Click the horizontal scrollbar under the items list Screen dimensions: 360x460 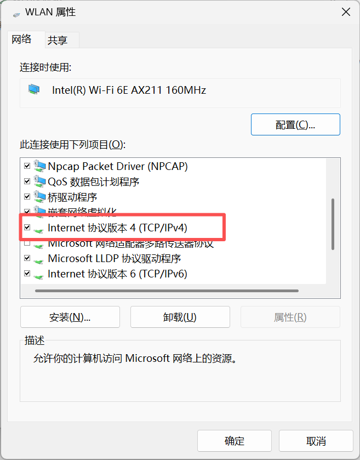point(167,291)
